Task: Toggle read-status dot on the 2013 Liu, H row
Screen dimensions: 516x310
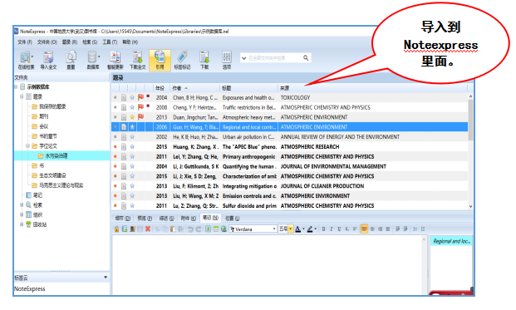Action: (115, 196)
